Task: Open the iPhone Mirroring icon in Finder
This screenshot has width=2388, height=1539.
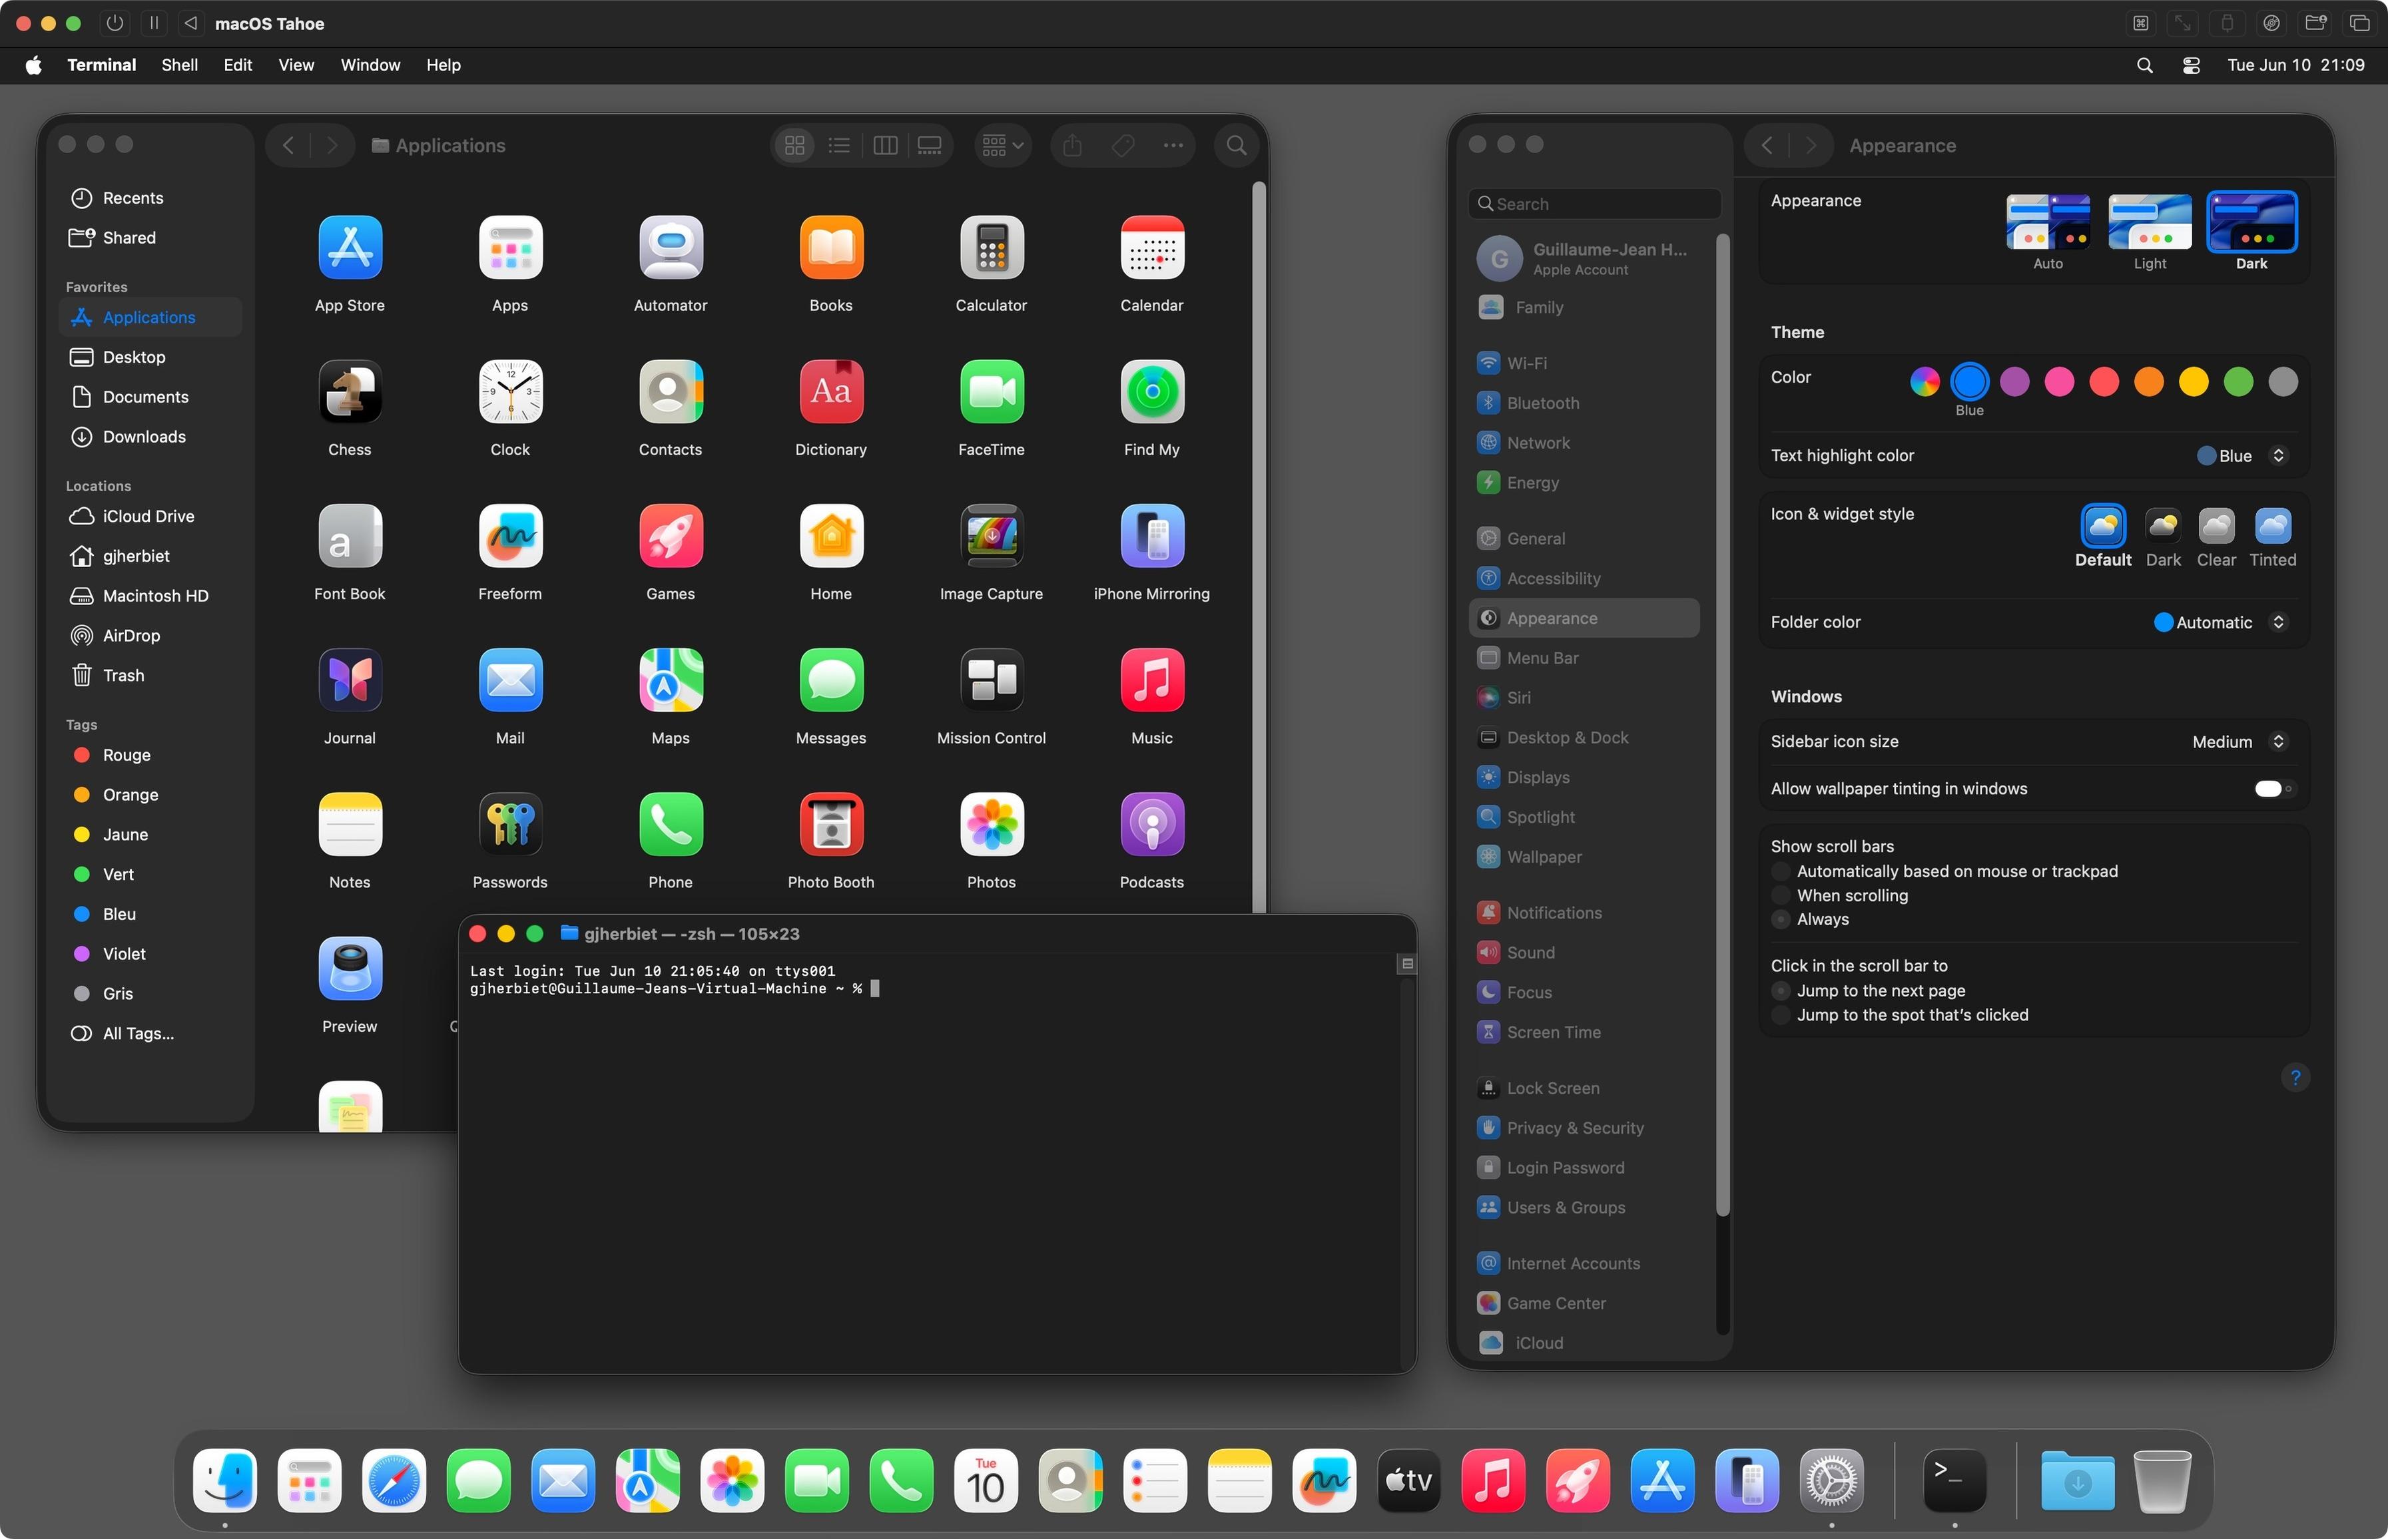Action: pos(1151,536)
